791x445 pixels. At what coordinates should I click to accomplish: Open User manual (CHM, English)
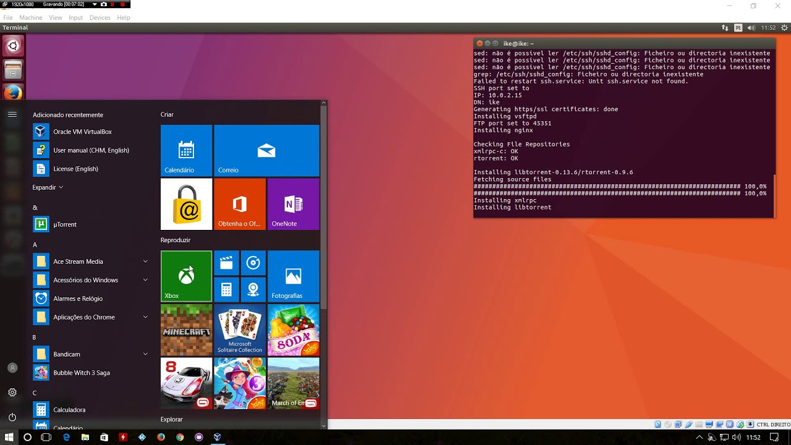point(91,150)
